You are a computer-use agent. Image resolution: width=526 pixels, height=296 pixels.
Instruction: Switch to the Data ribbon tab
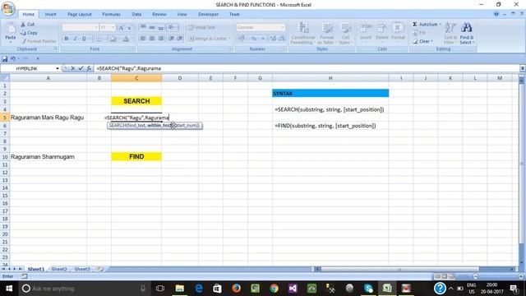136,15
